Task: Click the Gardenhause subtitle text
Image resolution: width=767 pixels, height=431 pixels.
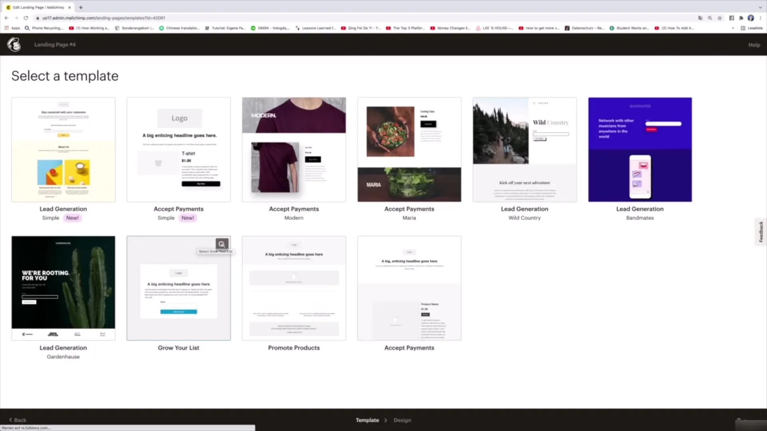Action: pyautogui.click(x=63, y=357)
